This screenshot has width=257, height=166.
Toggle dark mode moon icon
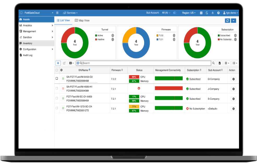tap(207, 13)
